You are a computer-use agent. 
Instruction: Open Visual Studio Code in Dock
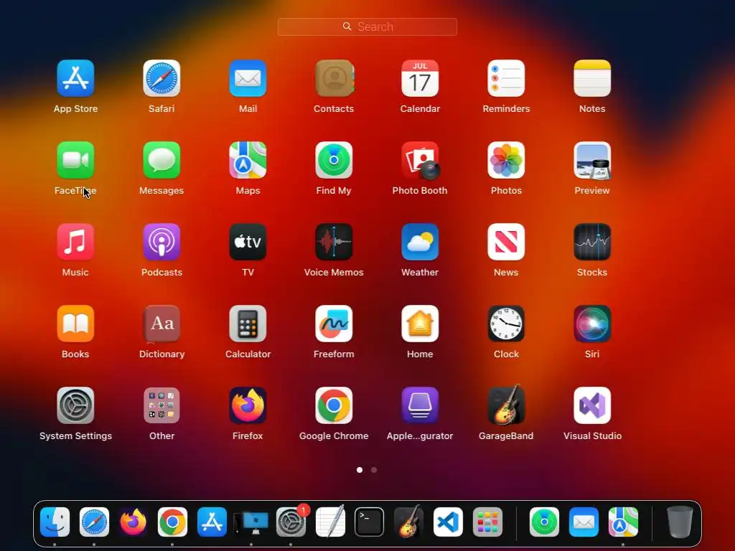[x=448, y=522]
